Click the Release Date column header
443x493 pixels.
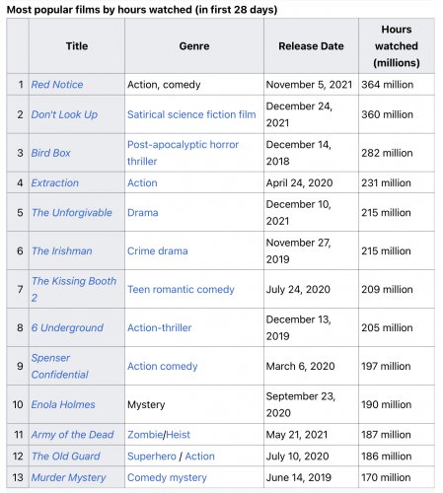click(311, 46)
